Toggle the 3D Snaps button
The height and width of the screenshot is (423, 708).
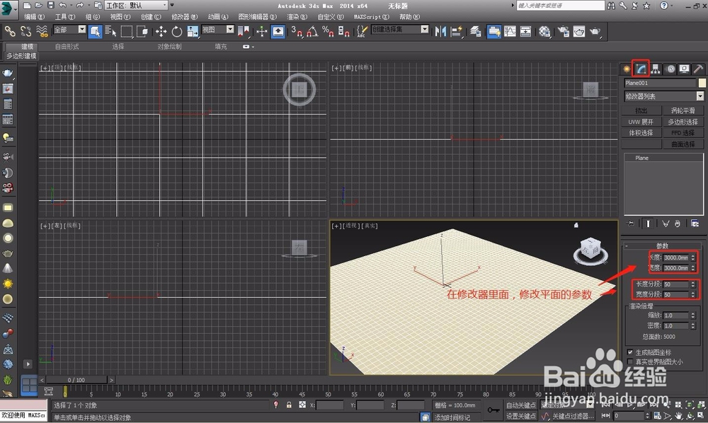(296, 31)
